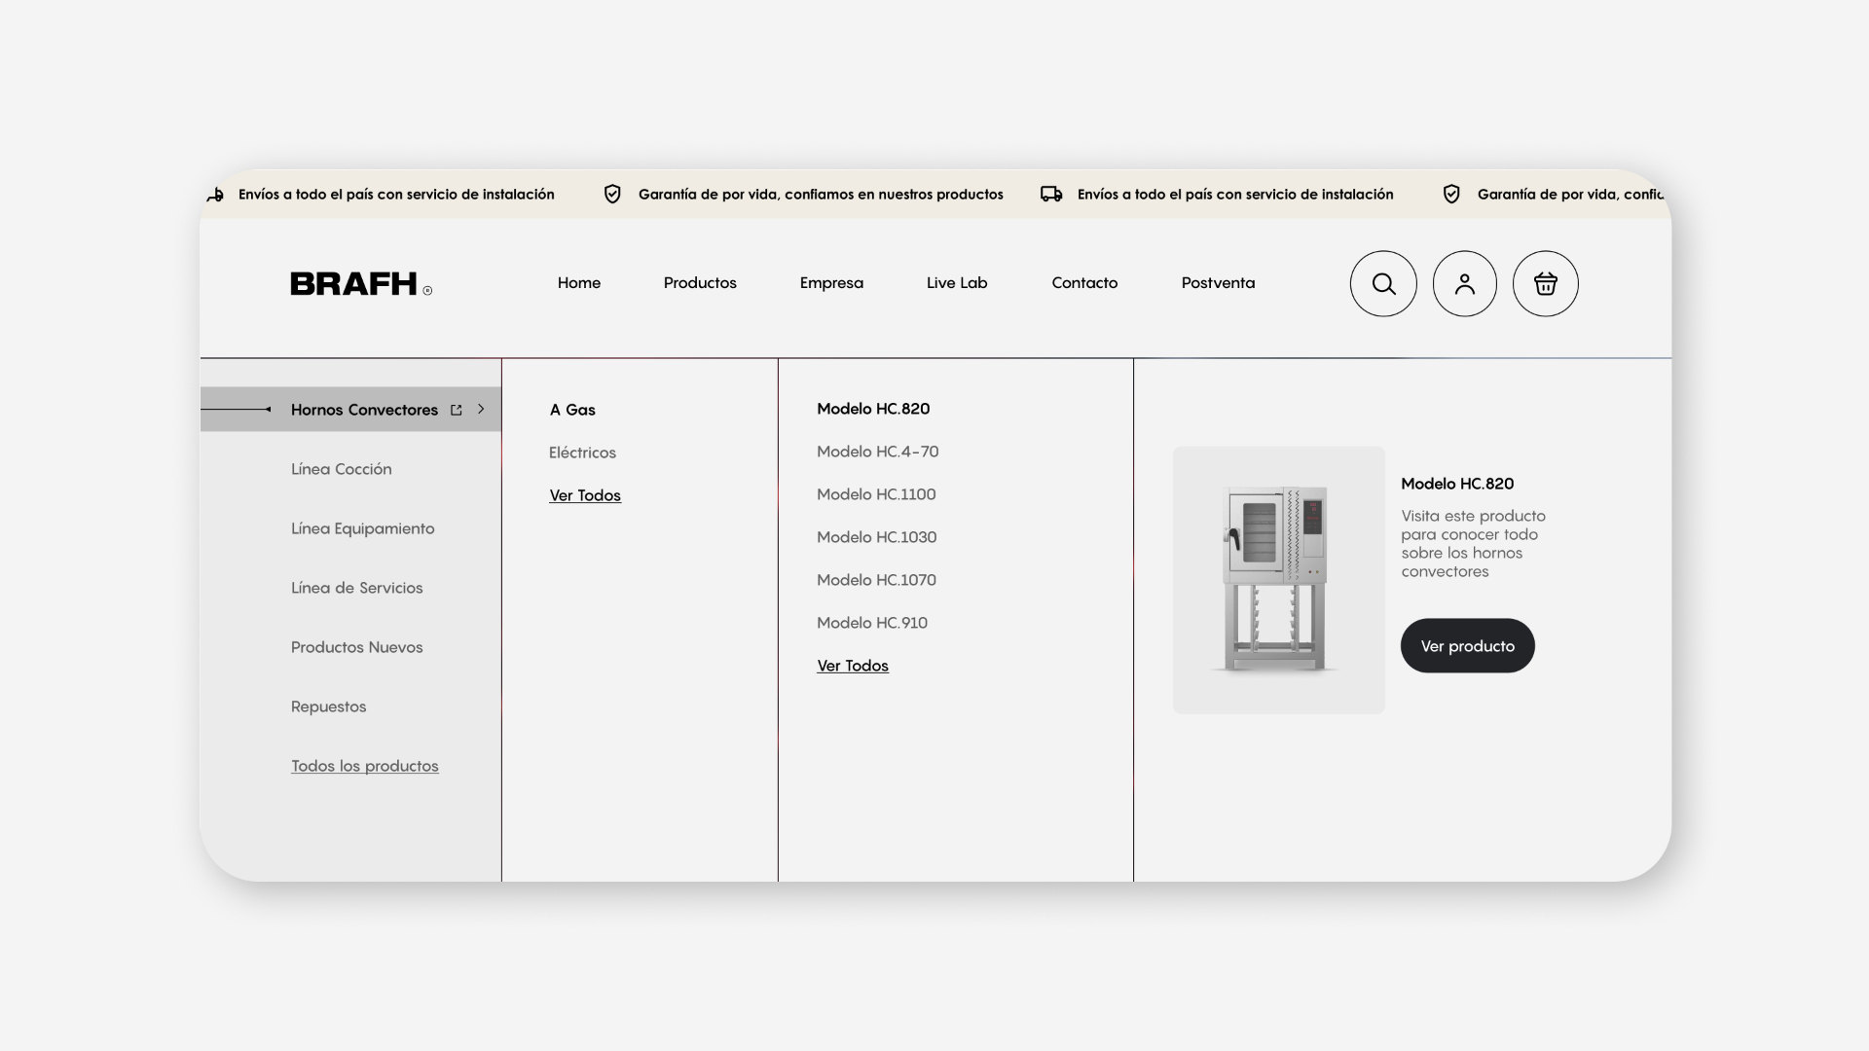Open the Postventa menu item
Viewport: 1869px width, 1051px height.
point(1218,283)
